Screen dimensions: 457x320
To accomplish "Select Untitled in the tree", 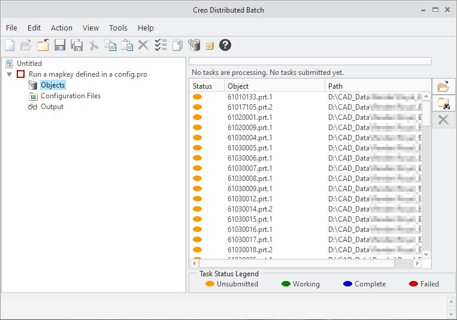I will (29, 64).
